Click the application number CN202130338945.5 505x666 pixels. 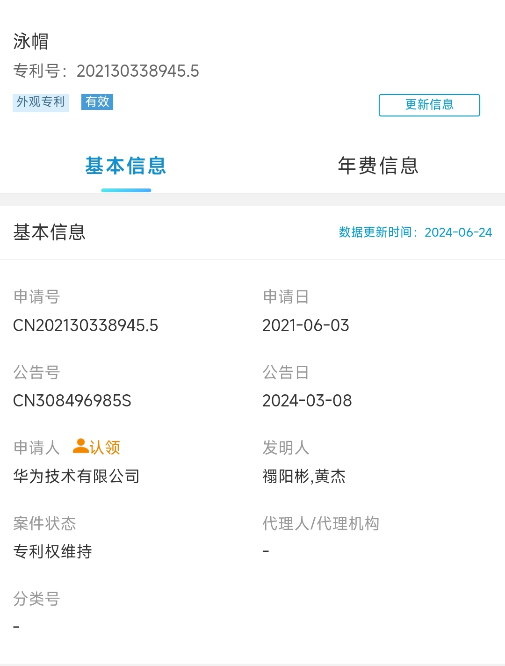pos(86,326)
